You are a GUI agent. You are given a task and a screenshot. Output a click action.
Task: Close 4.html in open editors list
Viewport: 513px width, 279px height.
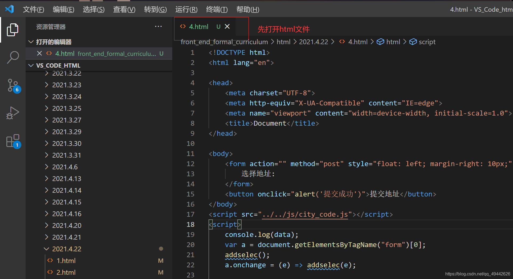[x=39, y=54]
